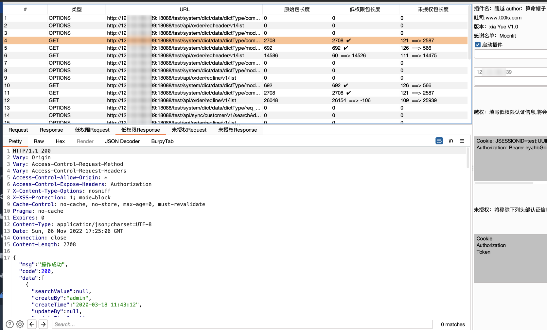This screenshot has height=330, width=547.
Task: Click row 6 unauthorized length 111 ==> 14475
Action: point(418,56)
